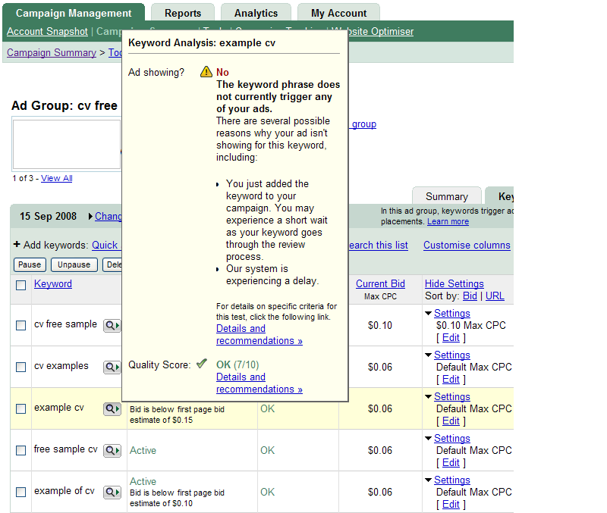The image size is (607, 513).
Task: Navigate to Campaign Summary breadcrumb
Action: pyautogui.click(x=52, y=52)
